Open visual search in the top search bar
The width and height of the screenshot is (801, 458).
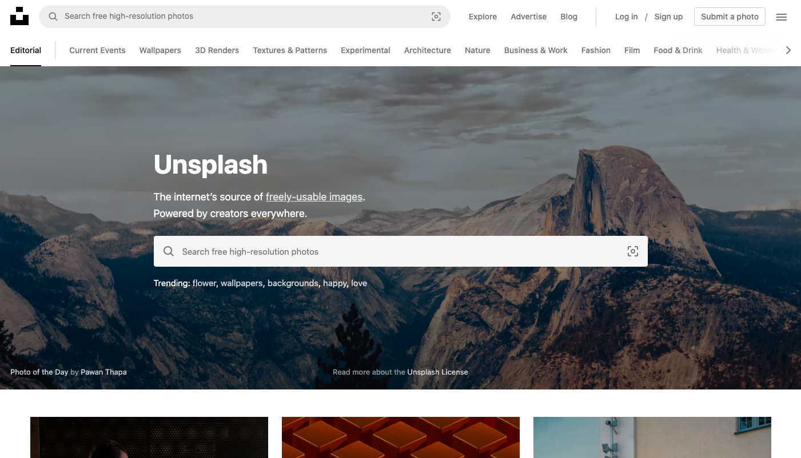(x=436, y=17)
